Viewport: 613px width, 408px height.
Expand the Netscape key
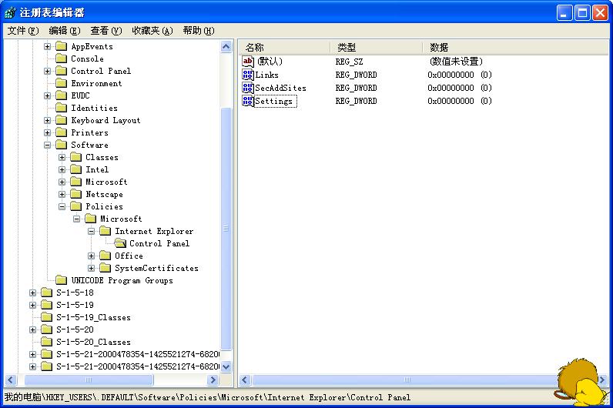62,194
